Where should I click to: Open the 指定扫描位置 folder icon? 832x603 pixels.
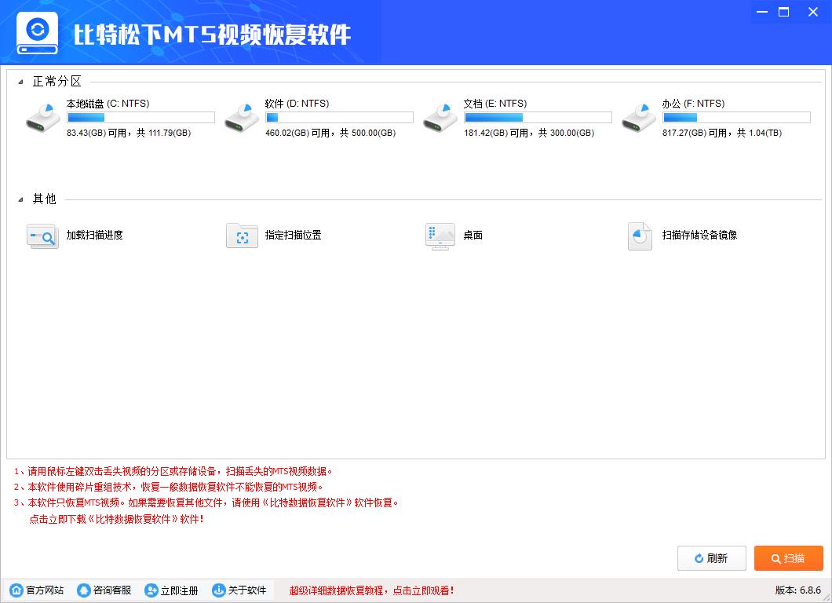(242, 236)
